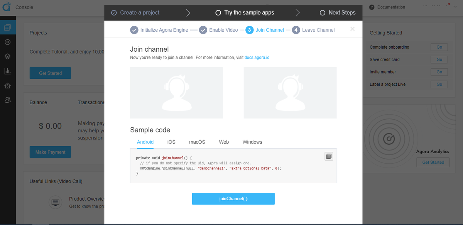The height and width of the screenshot is (225, 463).
Task: Go to Next Steps stage
Action: (338, 13)
